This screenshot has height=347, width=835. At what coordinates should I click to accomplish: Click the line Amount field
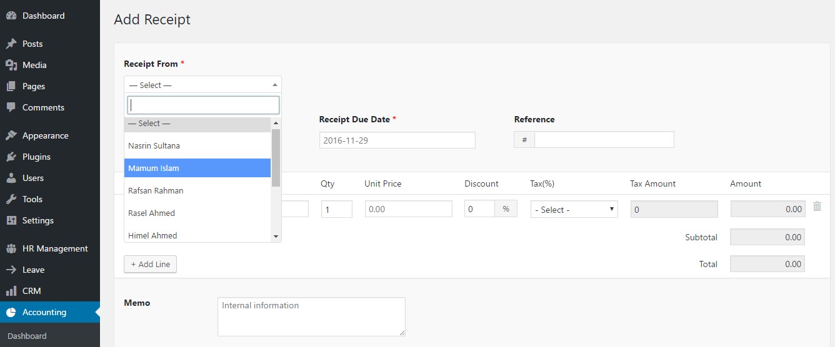pyautogui.click(x=767, y=209)
